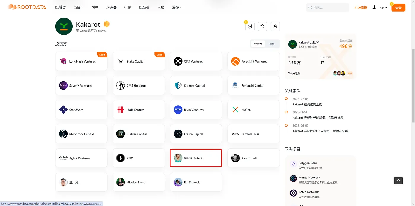Open the Rand Hindi investor card
This screenshot has height=206, width=415.
pyautogui.click(x=253, y=158)
